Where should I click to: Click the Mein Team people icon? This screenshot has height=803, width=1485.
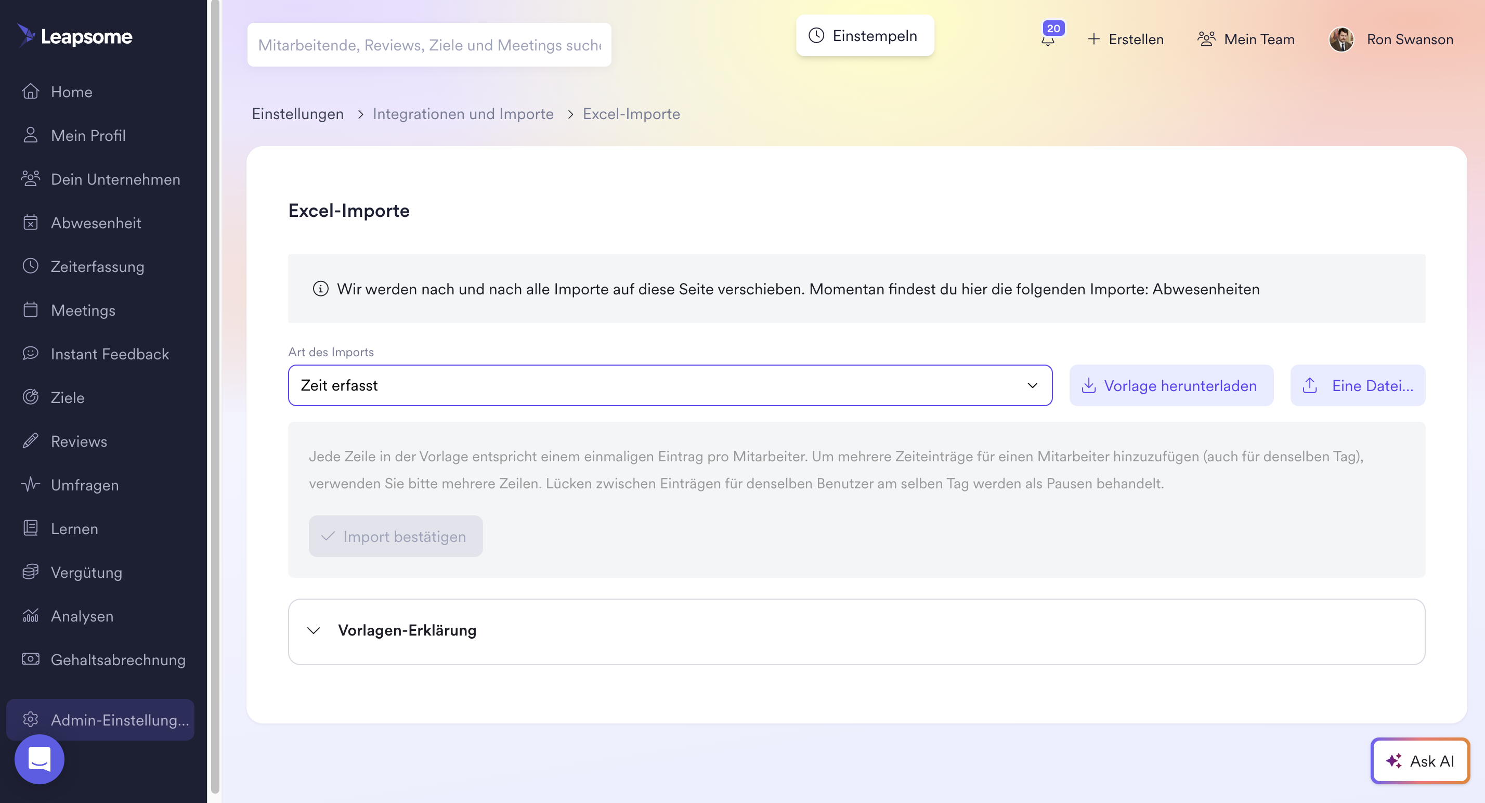tap(1206, 39)
